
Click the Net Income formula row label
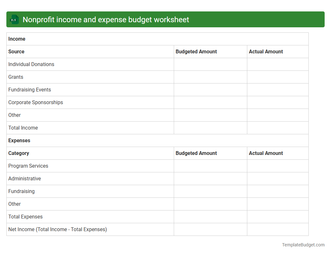[x=57, y=229]
